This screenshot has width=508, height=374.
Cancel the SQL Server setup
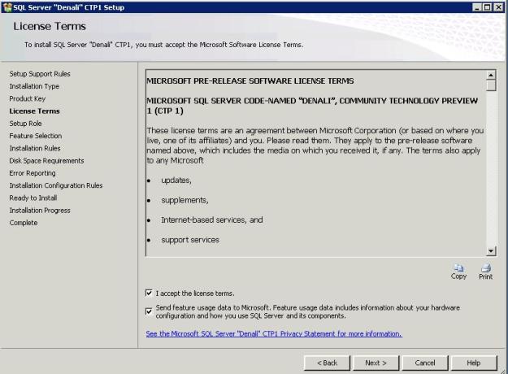[425, 361]
